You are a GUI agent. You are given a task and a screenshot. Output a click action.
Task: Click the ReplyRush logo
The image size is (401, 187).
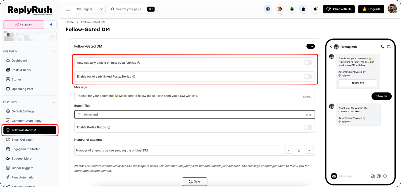point(30,10)
